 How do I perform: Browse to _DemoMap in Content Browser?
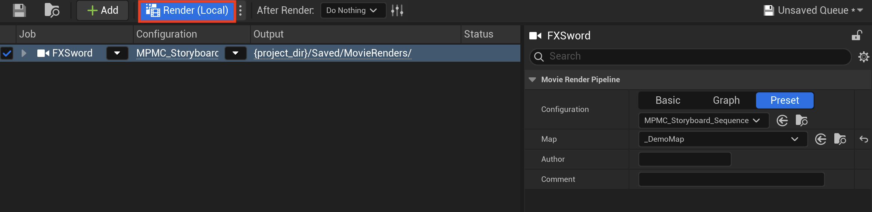click(840, 139)
